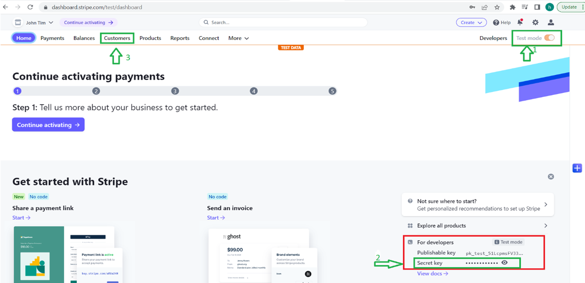
Task: Click Start under Send an invoice
Action: (216, 218)
